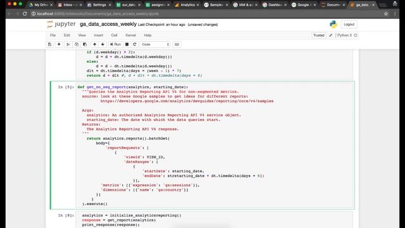The image size is (405, 228).
Task: Open the Insert menu
Action: pos(99,35)
